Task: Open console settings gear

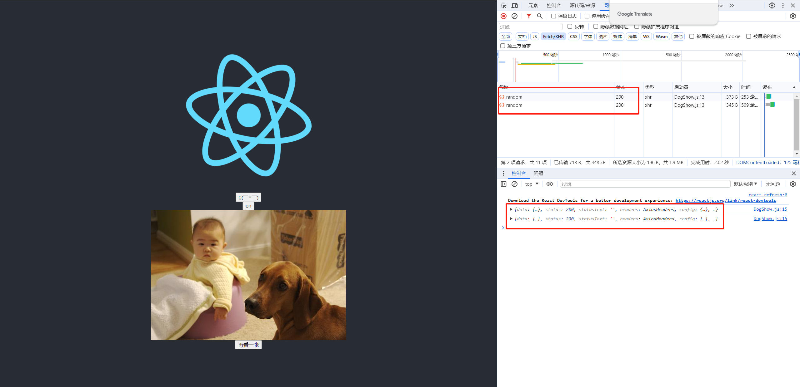Action: pyautogui.click(x=793, y=184)
